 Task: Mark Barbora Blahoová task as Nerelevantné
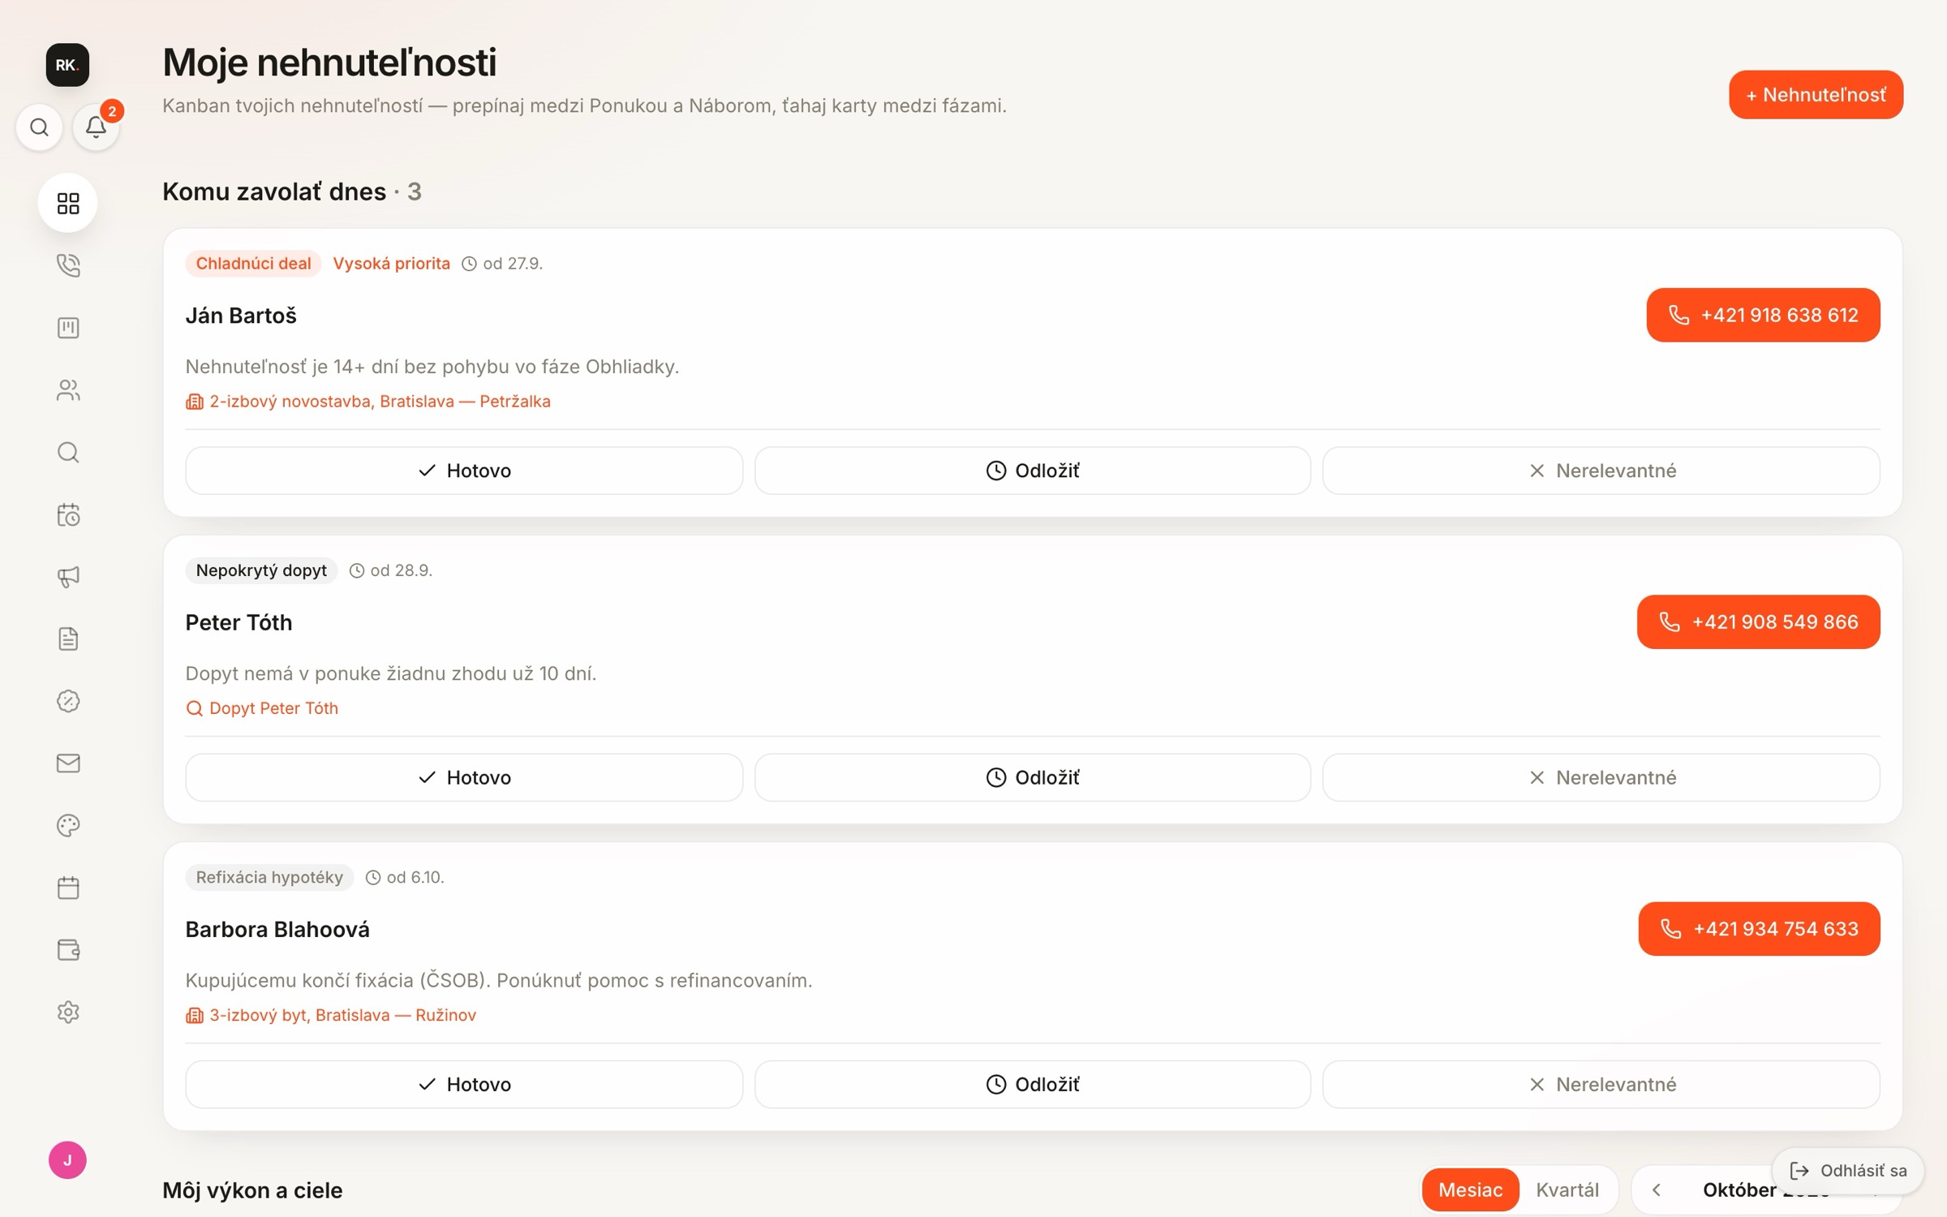1601,1084
